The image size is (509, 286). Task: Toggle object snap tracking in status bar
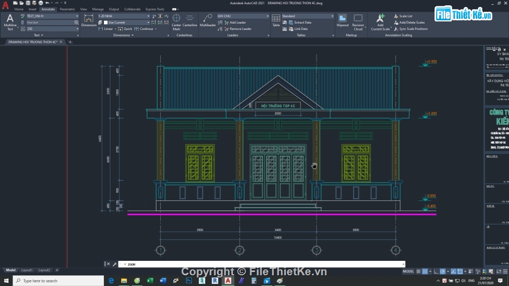[453, 272]
